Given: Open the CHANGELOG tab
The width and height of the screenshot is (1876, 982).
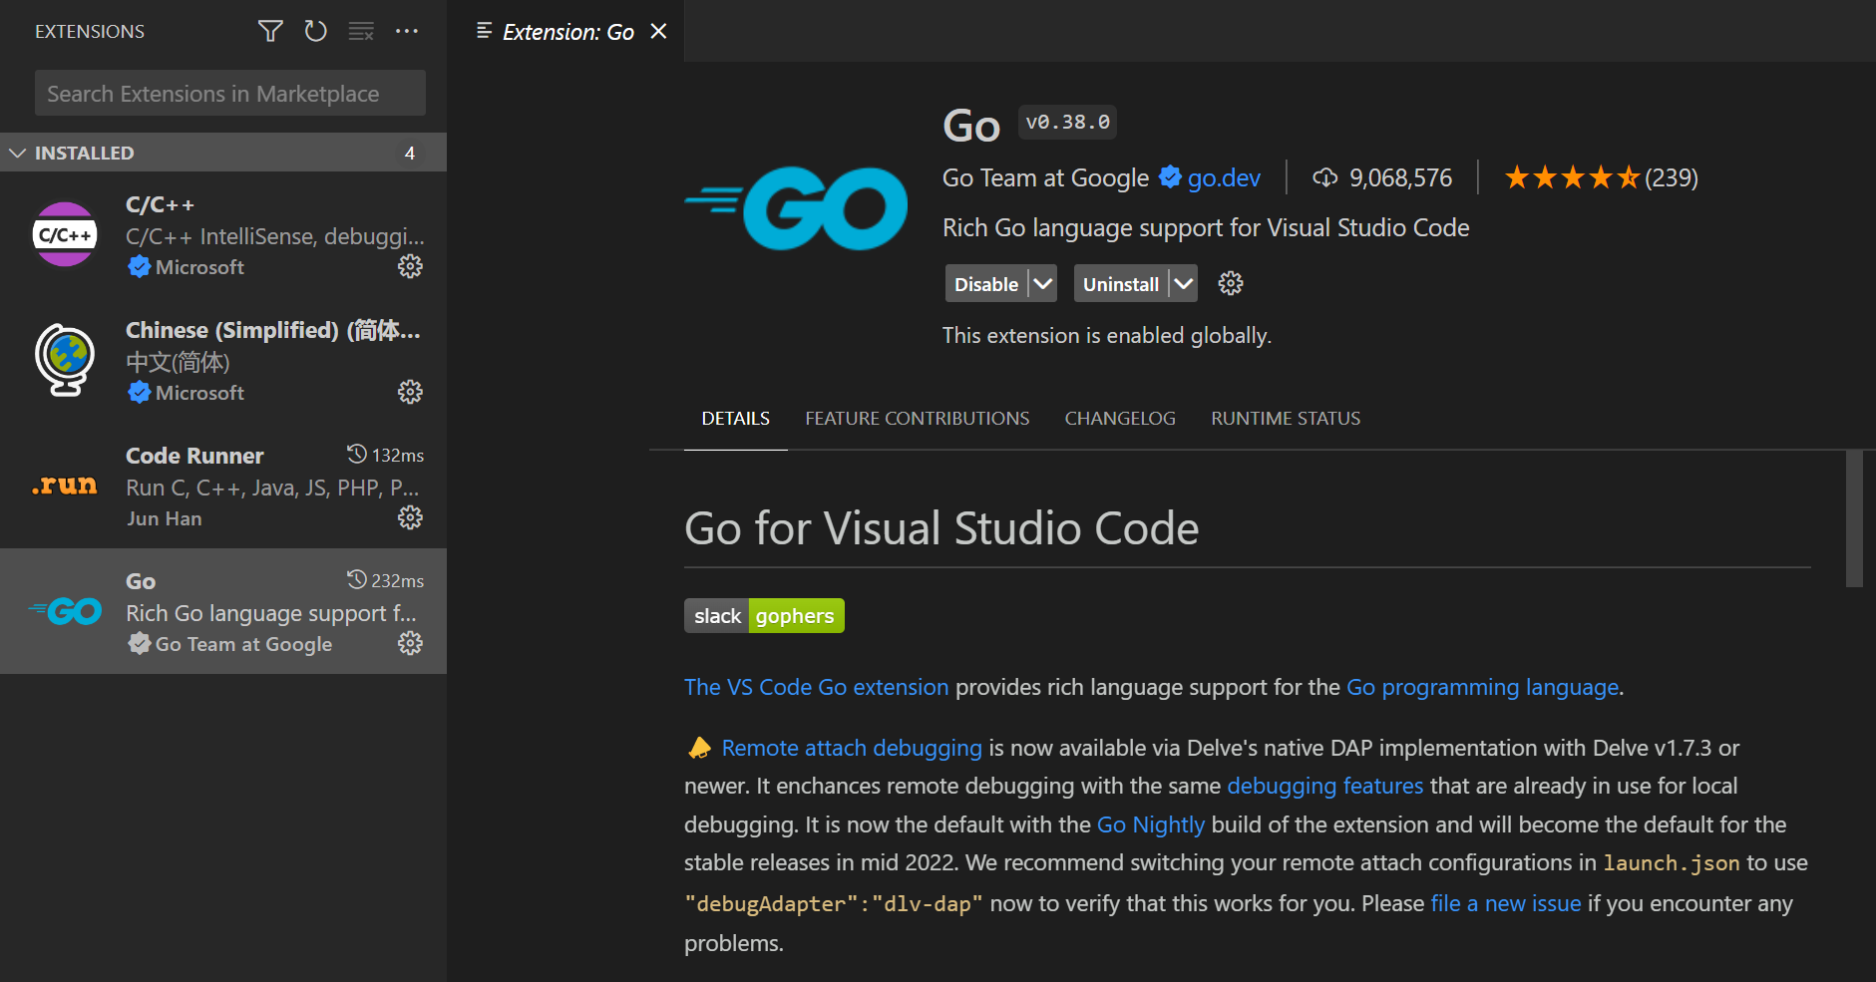Looking at the screenshot, I should click(x=1120, y=419).
